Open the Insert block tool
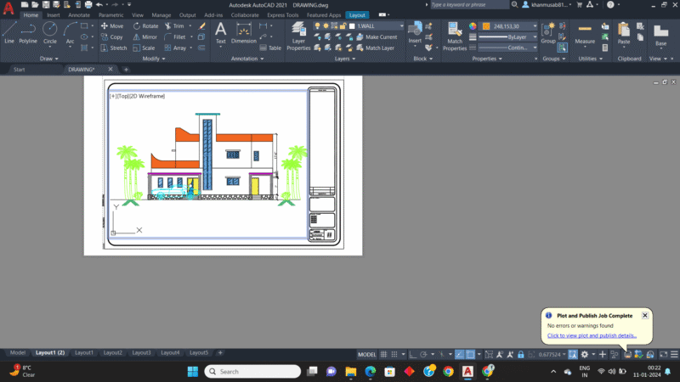The height and width of the screenshot is (382, 680). (x=415, y=33)
